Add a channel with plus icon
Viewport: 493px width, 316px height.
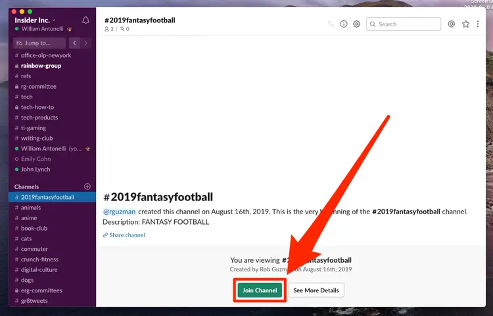click(x=87, y=187)
